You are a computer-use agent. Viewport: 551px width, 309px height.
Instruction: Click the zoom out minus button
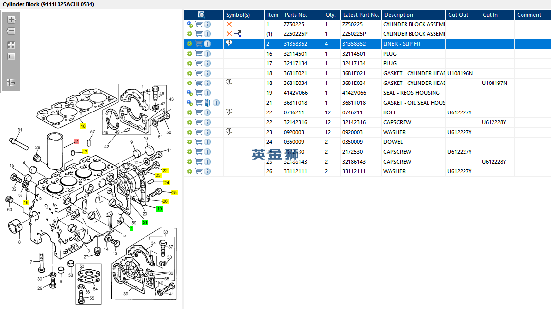tap(11, 31)
